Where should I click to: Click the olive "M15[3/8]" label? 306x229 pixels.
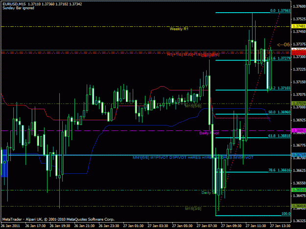193,209
